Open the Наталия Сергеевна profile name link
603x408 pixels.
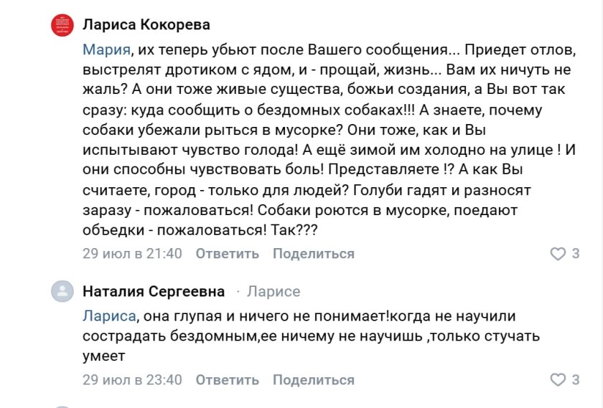[154, 291]
